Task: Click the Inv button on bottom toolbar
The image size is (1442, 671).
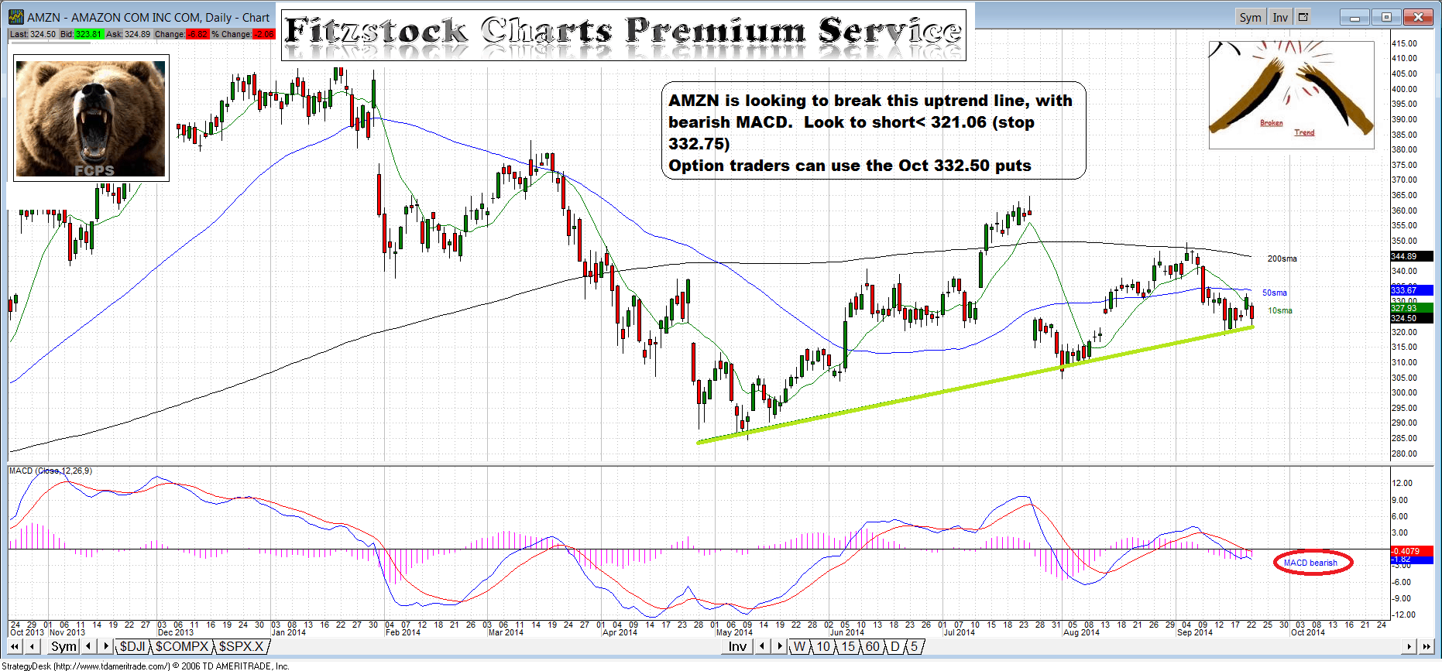Action: point(737,646)
